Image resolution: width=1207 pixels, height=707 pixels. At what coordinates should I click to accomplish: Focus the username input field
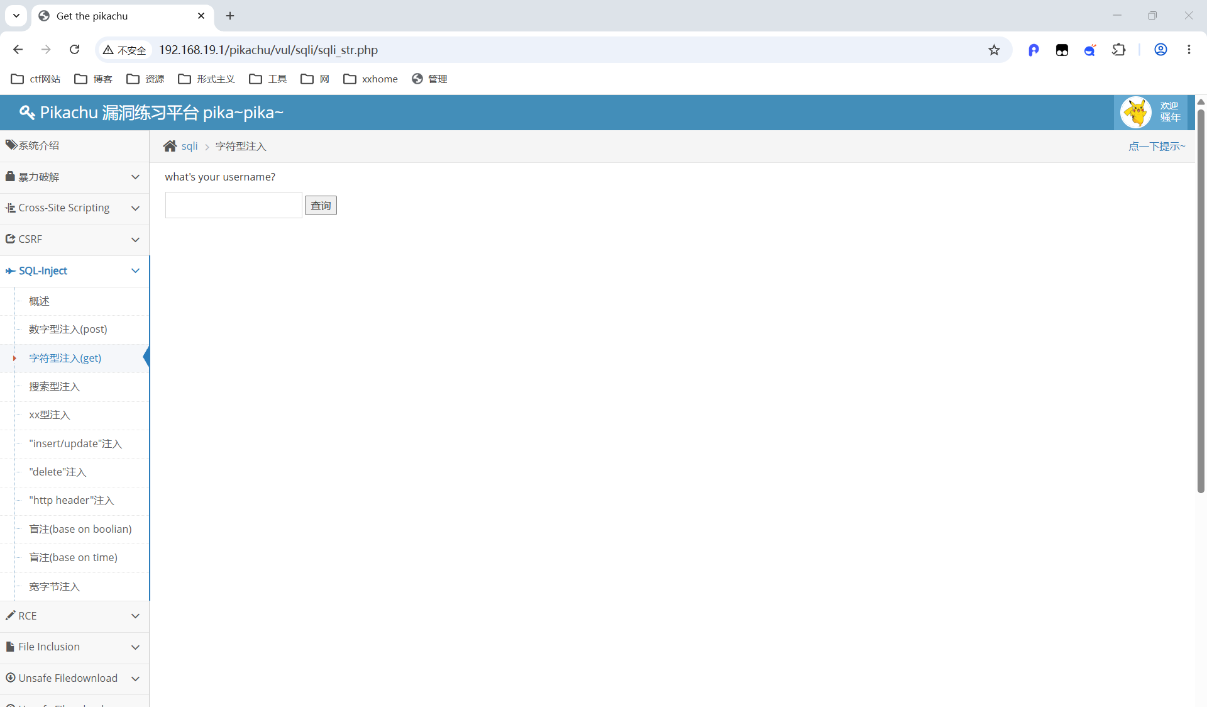click(x=234, y=205)
